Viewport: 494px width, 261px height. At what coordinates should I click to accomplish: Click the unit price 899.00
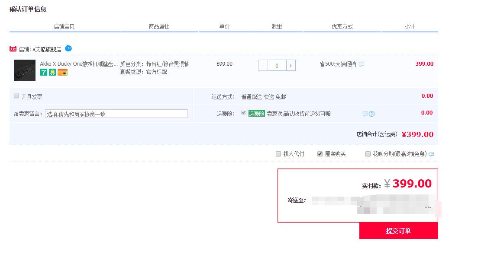pyautogui.click(x=224, y=64)
